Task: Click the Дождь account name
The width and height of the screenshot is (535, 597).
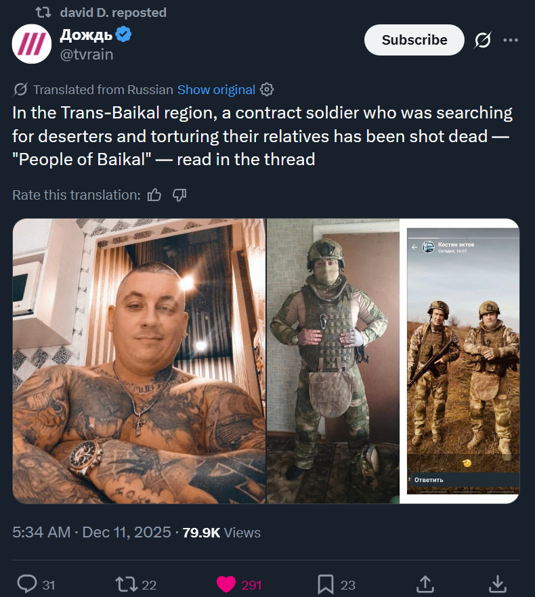Action: 86,35
